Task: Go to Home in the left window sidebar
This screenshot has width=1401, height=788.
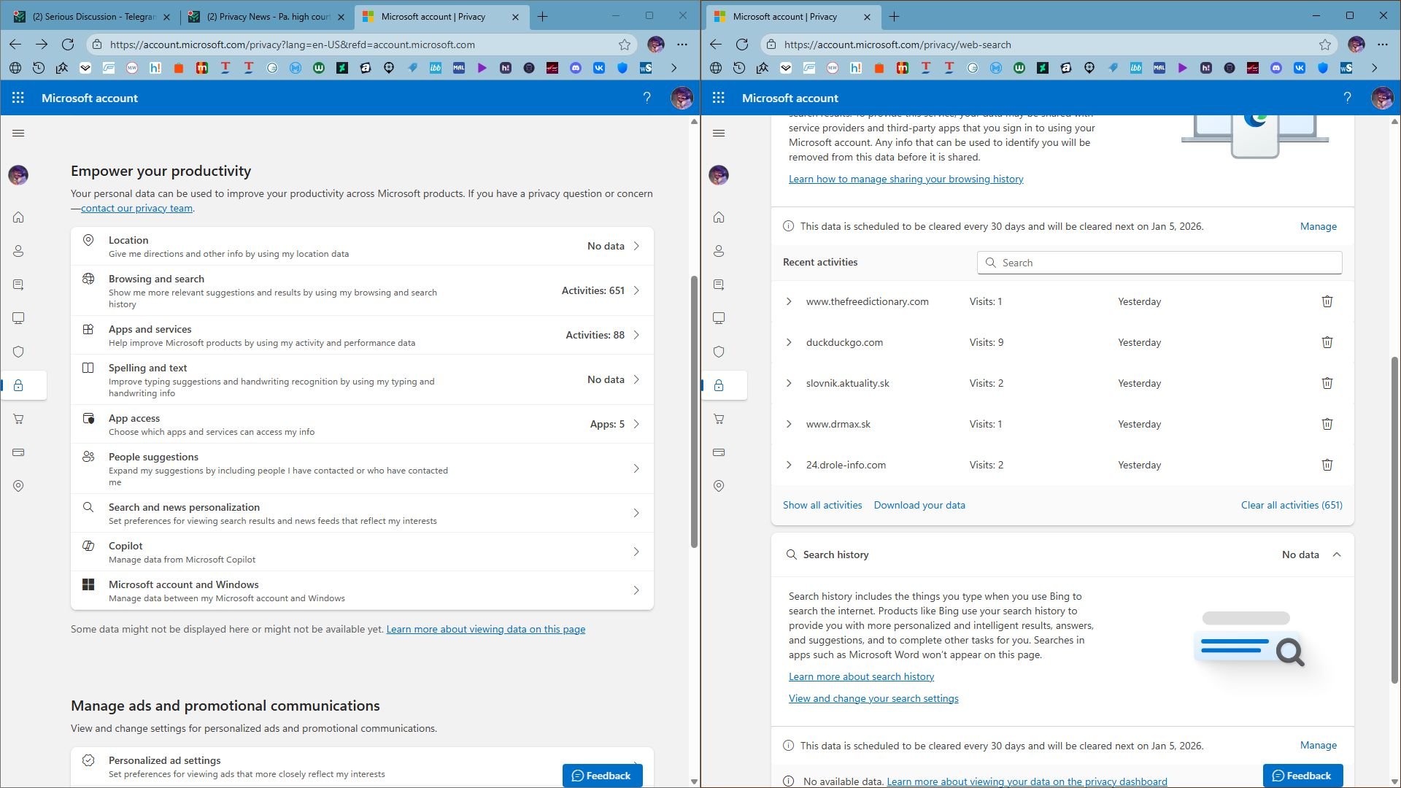Action: coord(18,217)
